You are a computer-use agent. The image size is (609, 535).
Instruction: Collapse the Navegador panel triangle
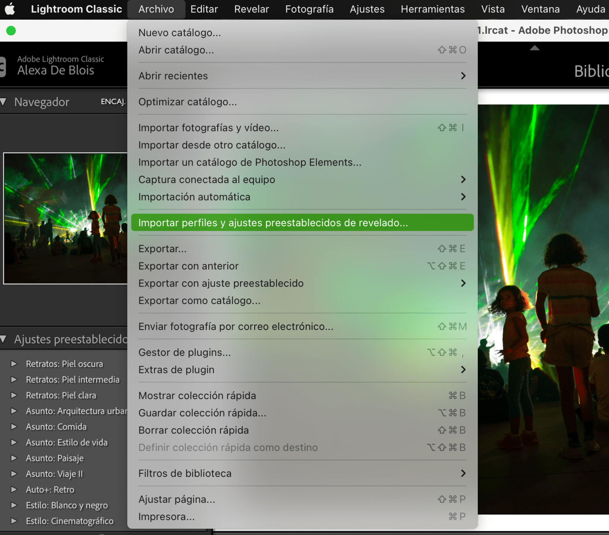click(x=4, y=102)
